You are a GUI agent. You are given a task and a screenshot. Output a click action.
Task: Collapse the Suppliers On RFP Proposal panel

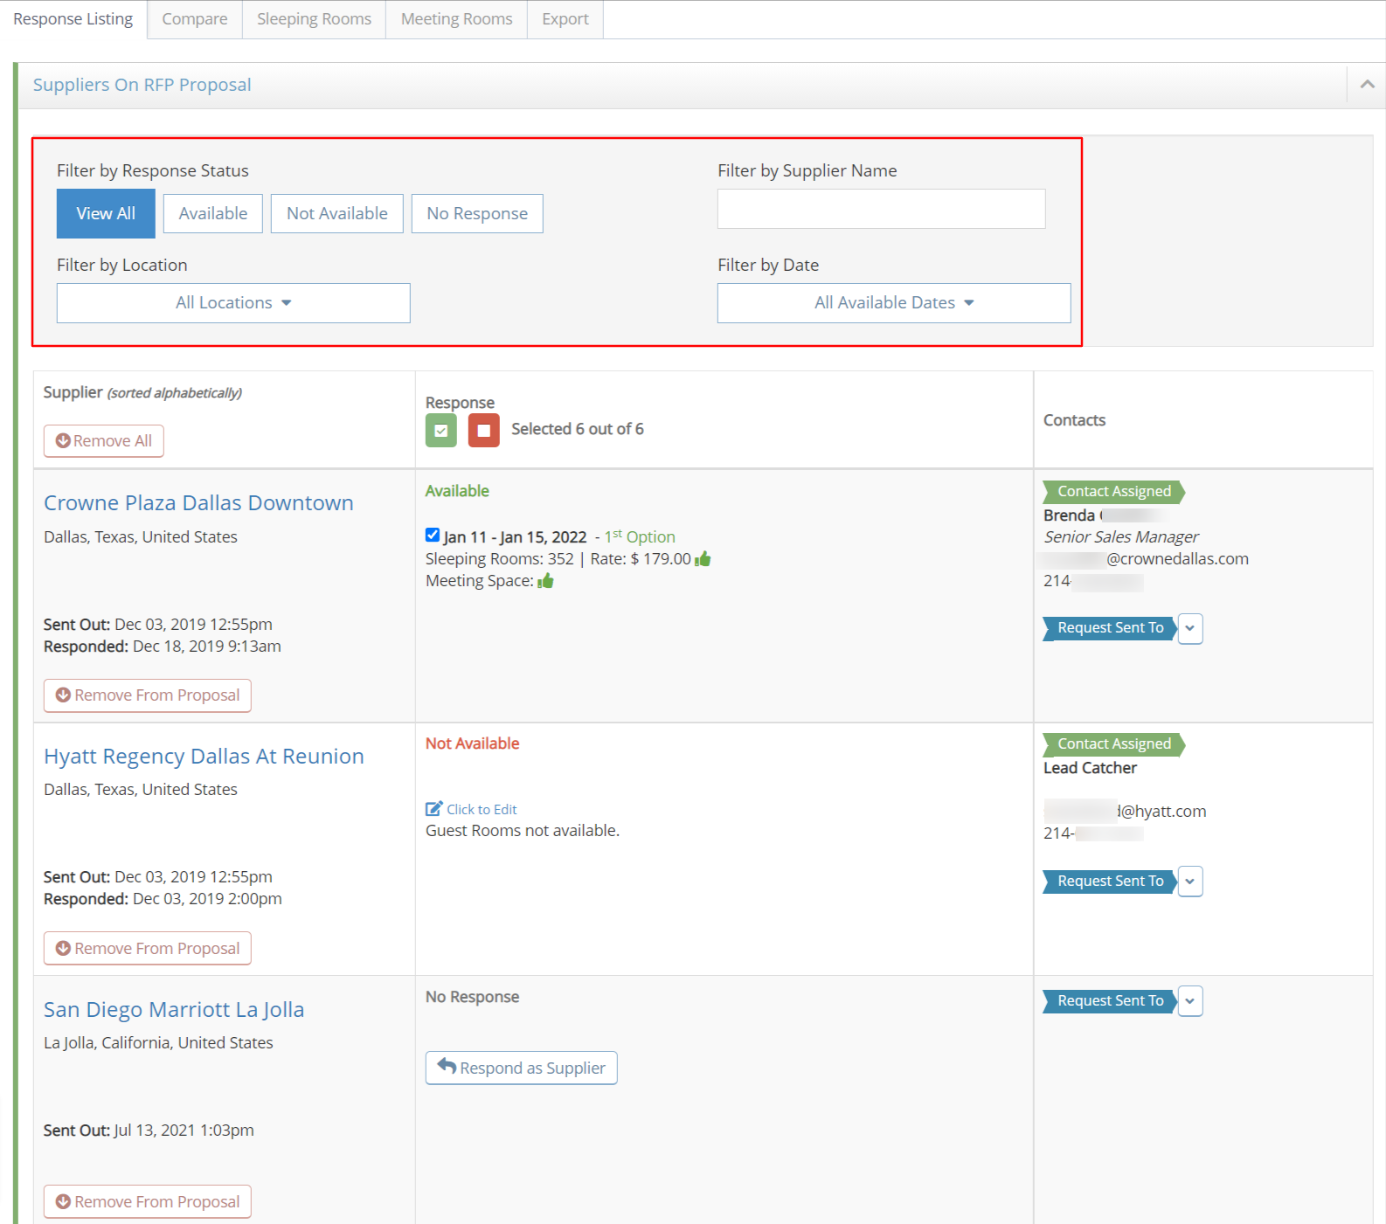coord(1367,85)
